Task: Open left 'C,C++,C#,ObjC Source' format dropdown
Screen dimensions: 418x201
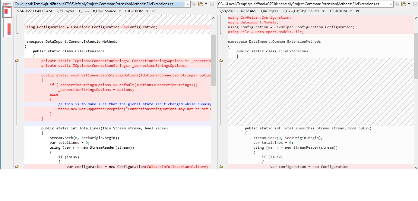Action: [100, 11]
